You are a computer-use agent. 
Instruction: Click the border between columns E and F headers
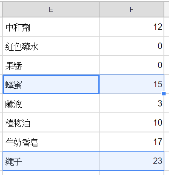[99, 9]
